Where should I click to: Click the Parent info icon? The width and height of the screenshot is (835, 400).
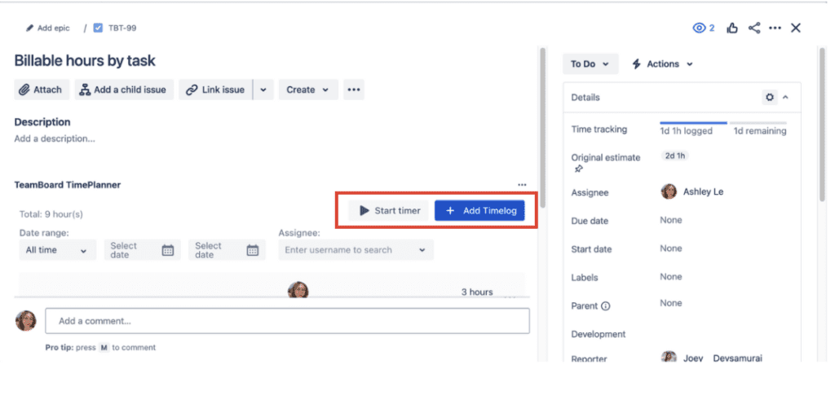(606, 306)
